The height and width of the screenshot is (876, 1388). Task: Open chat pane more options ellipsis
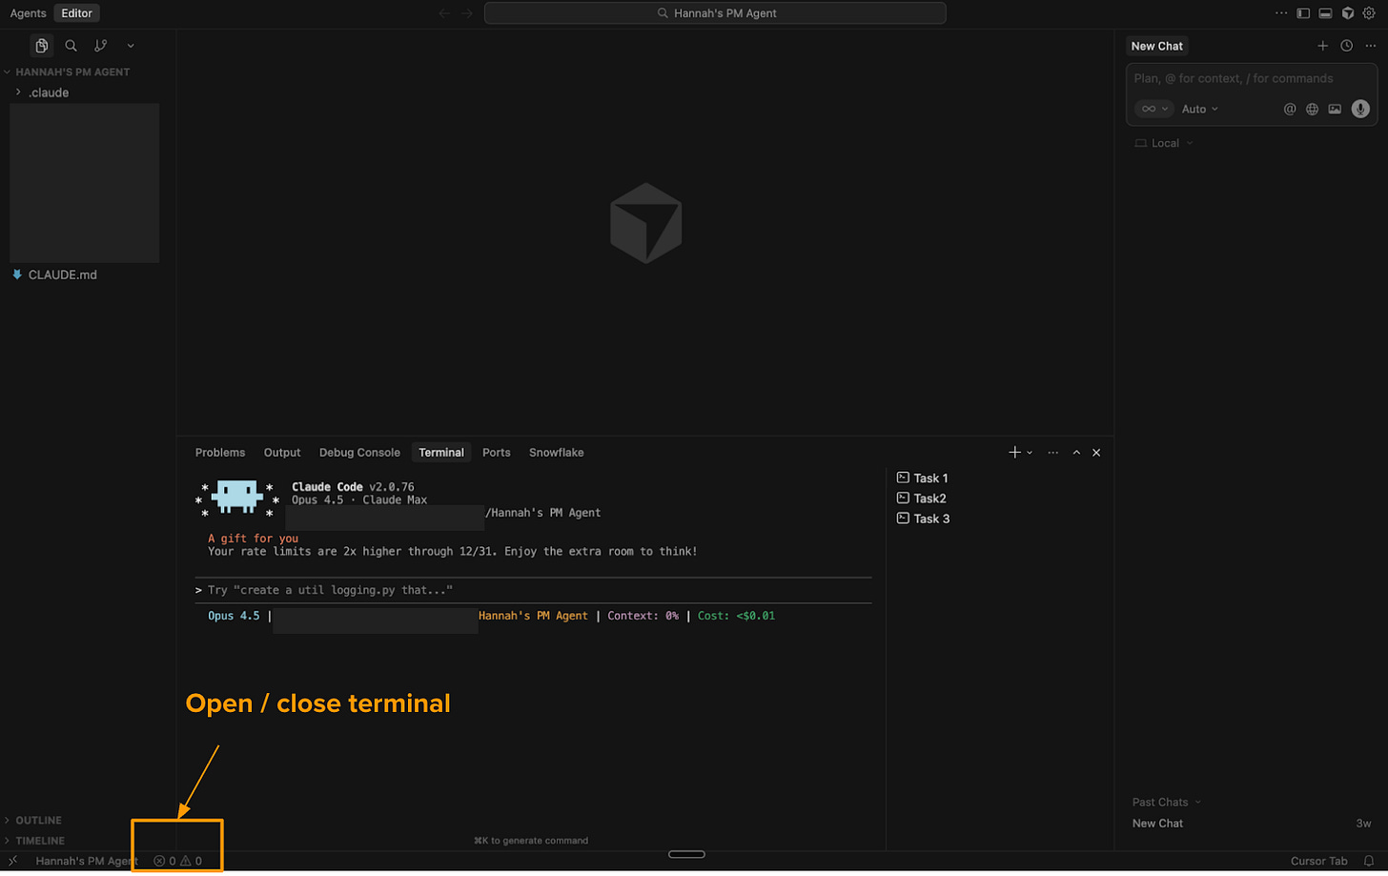[x=1372, y=46]
